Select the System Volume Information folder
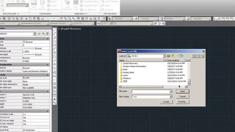The width and height of the screenshot is (235, 132). coord(134,66)
